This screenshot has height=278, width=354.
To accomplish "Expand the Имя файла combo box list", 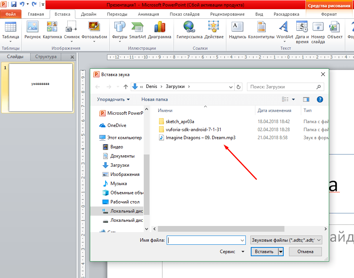I will pos(242,240).
